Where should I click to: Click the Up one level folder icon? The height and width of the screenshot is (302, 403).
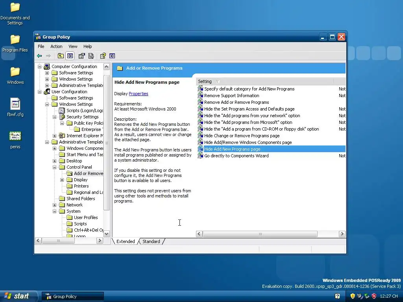[61, 56]
